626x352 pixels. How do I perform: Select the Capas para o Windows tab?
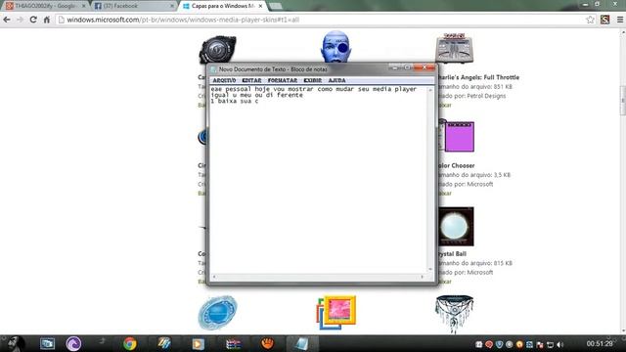(x=222, y=6)
